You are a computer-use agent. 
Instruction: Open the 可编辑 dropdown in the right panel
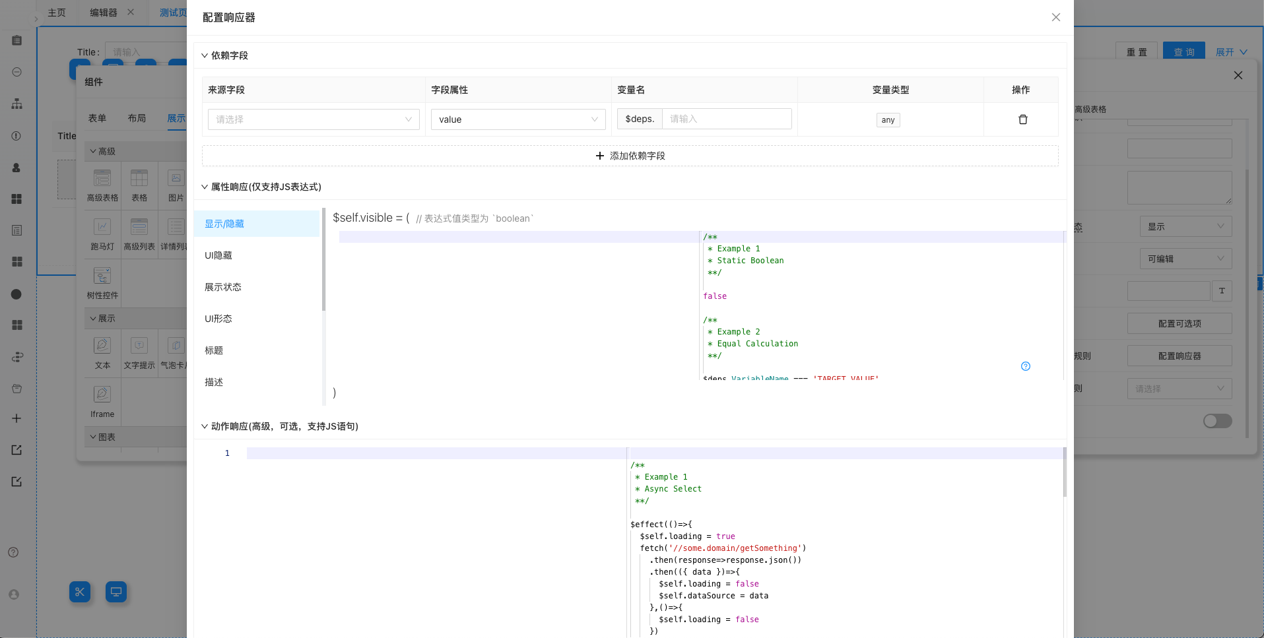[x=1185, y=259]
